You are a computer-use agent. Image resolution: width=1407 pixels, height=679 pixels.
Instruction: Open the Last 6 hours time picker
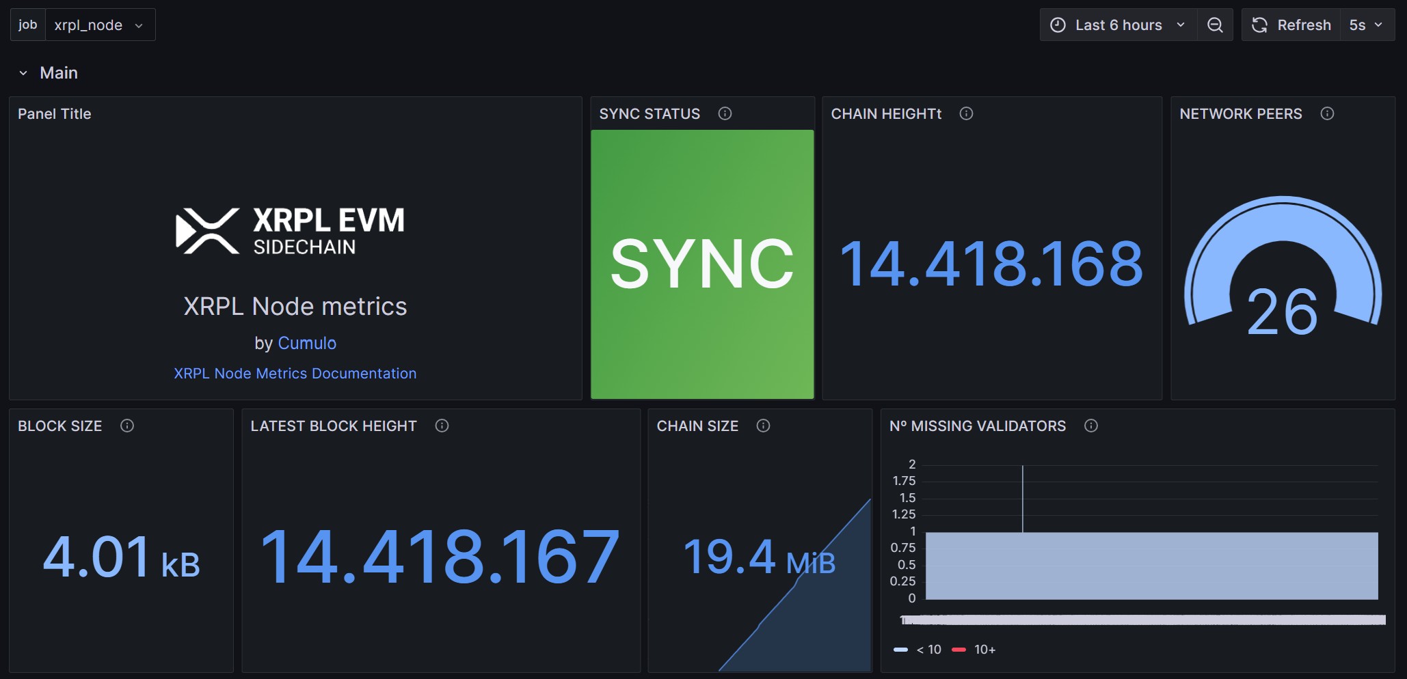[x=1118, y=25]
